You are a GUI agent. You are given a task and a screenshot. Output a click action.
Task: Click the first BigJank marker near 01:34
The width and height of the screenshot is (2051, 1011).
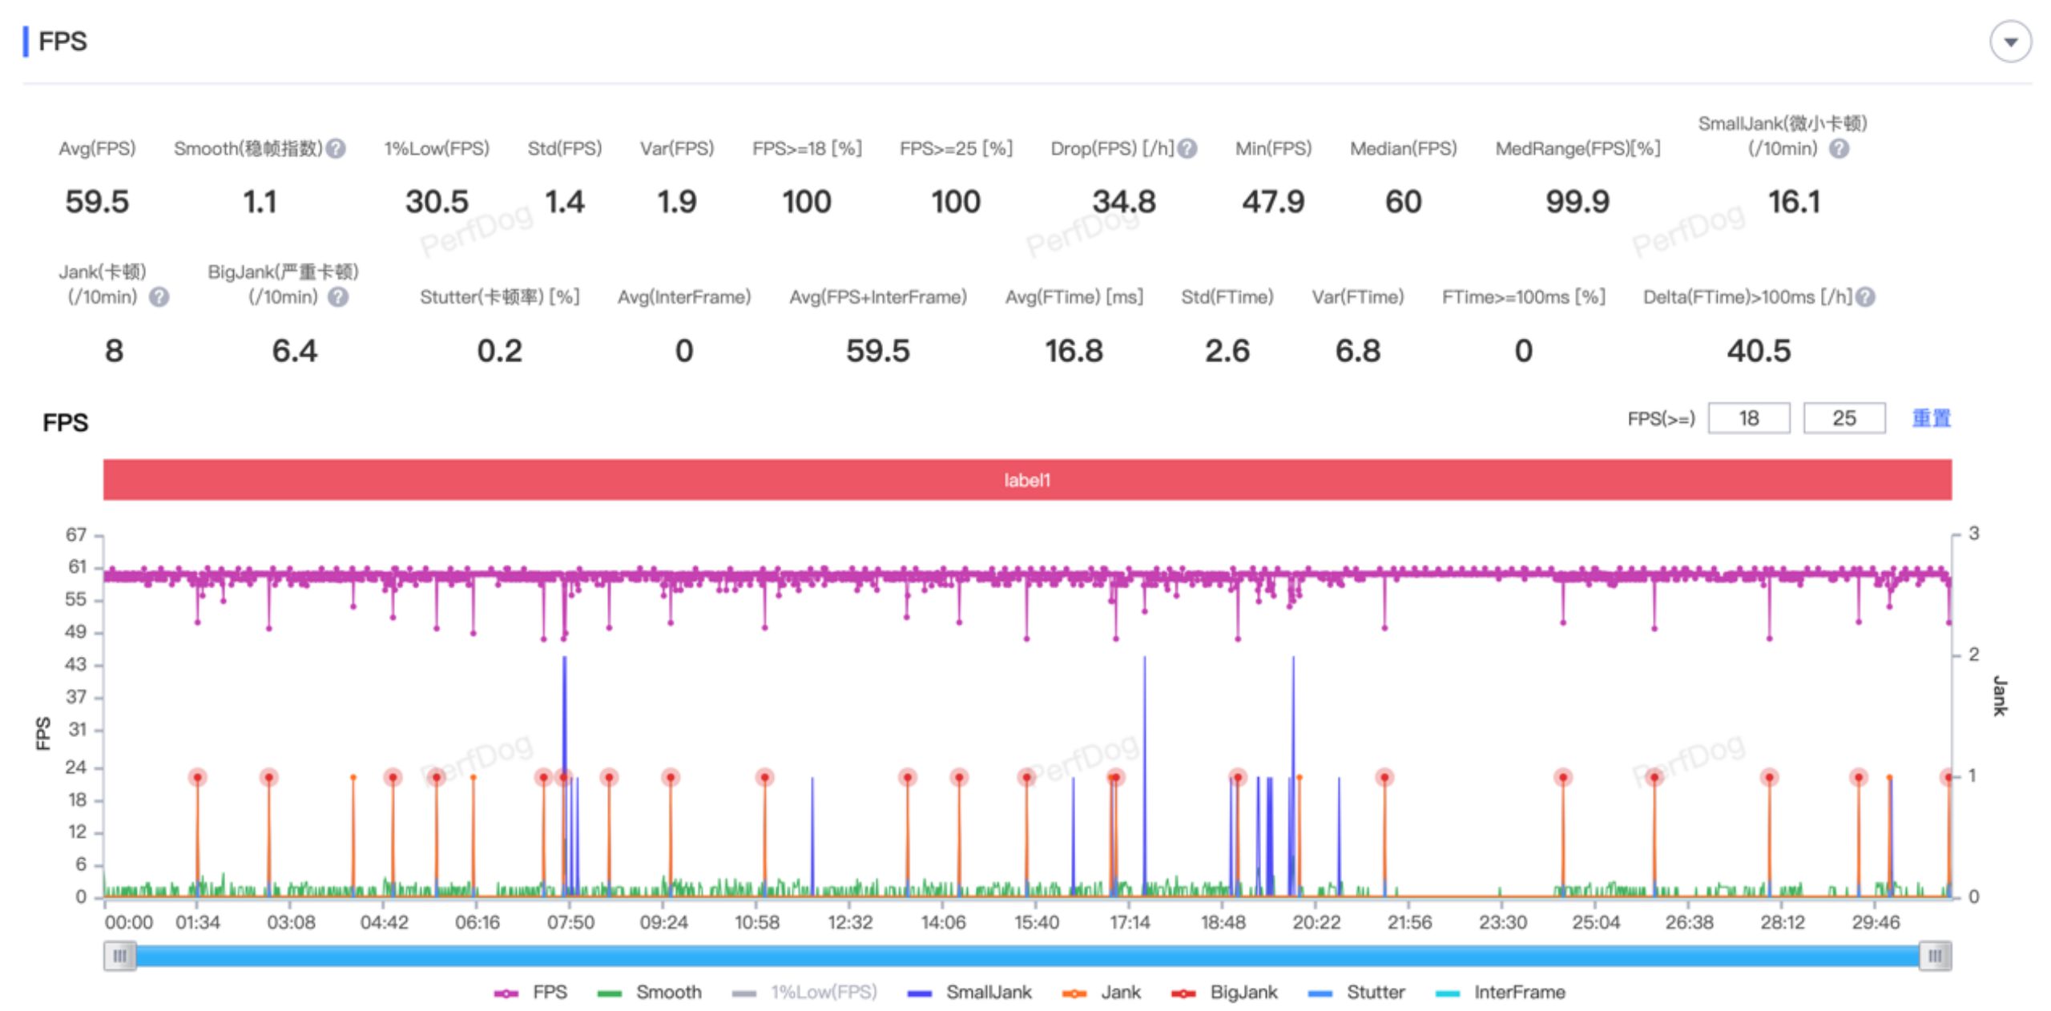[198, 777]
